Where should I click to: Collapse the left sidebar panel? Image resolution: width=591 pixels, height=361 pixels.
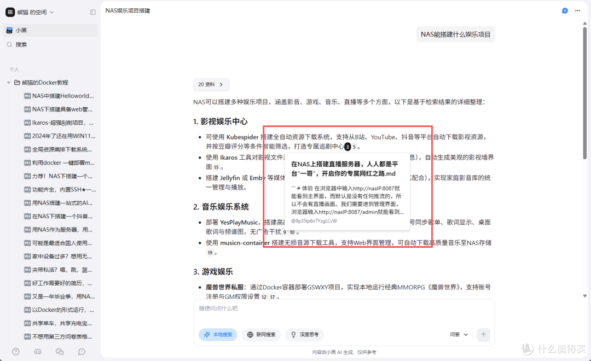tap(92, 12)
